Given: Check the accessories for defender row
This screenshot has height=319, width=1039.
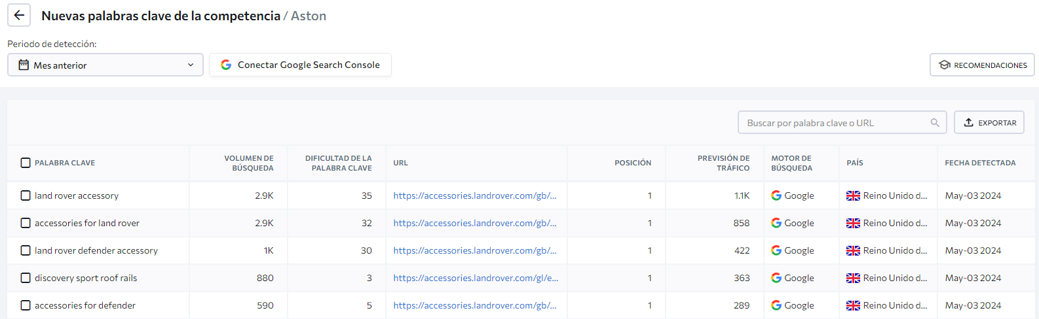Looking at the screenshot, I should [26, 305].
